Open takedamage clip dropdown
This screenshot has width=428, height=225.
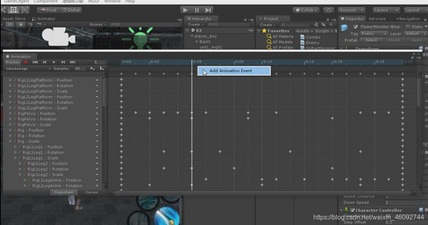coord(28,69)
